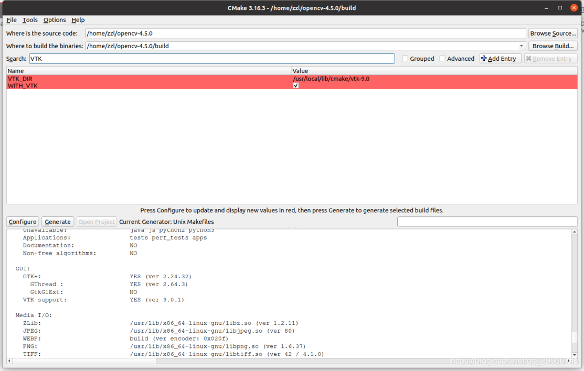Click the horizontal scrollbar left arrow
Image resolution: width=584 pixels, height=371 pixels.
tap(9, 361)
